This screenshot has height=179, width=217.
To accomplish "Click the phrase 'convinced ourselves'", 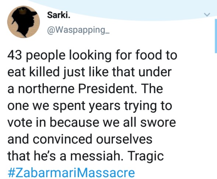I will (93, 139).
